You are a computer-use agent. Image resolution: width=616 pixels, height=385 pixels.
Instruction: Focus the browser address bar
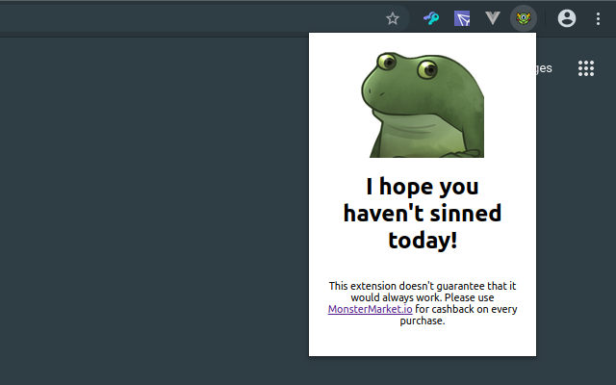click(x=192, y=17)
